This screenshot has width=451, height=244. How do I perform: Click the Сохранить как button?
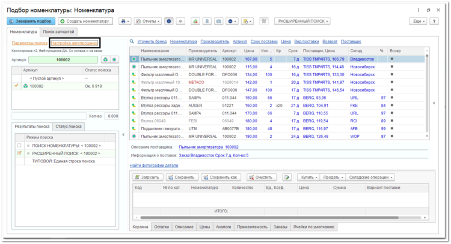pos(221,177)
